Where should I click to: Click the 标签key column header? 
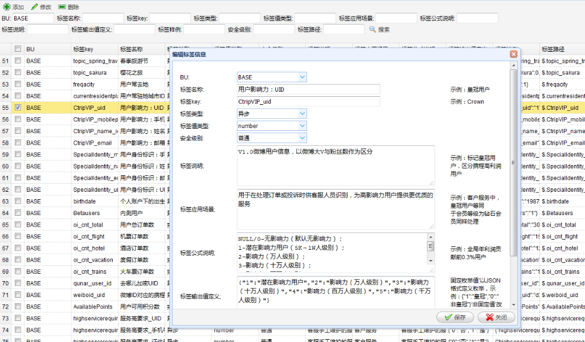95,49
